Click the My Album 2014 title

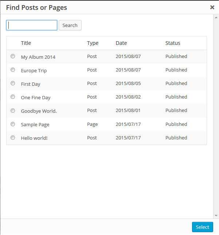coord(38,57)
